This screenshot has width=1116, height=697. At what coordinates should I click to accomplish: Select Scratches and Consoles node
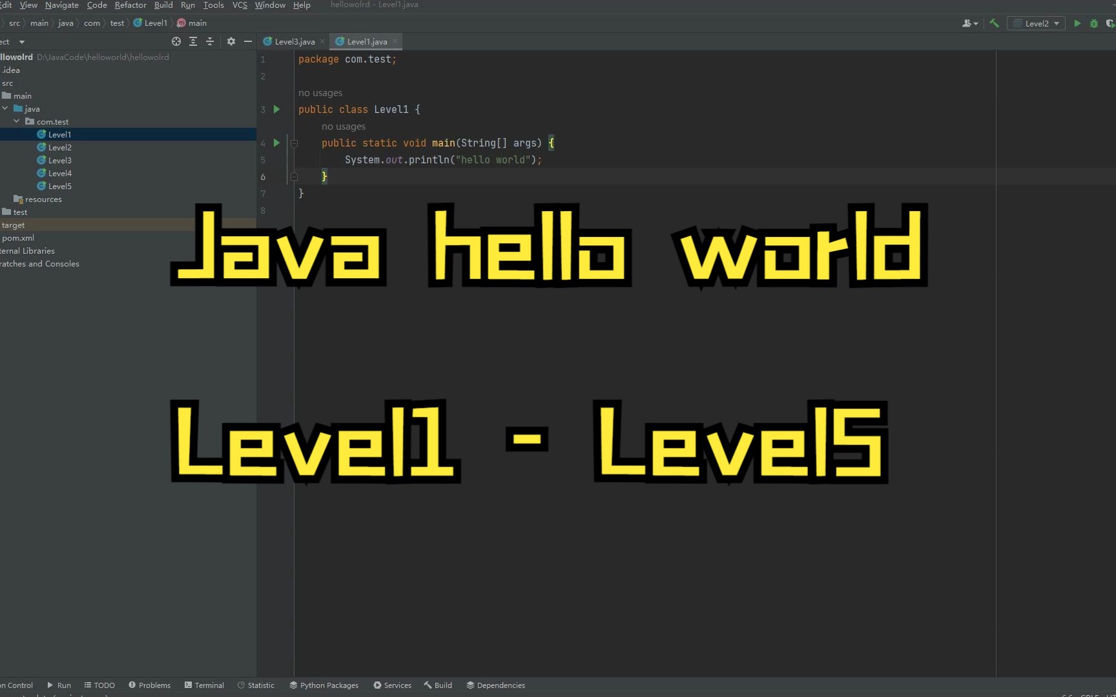click(x=39, y=263)
